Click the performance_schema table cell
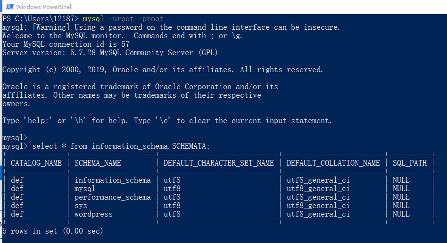Screen dimensions: 447x243 (113, 197)
